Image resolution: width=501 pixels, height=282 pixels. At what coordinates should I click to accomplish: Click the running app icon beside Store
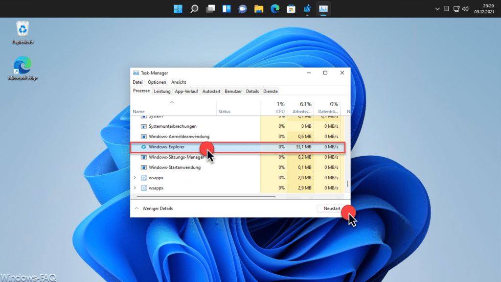[x=307, y=9]
